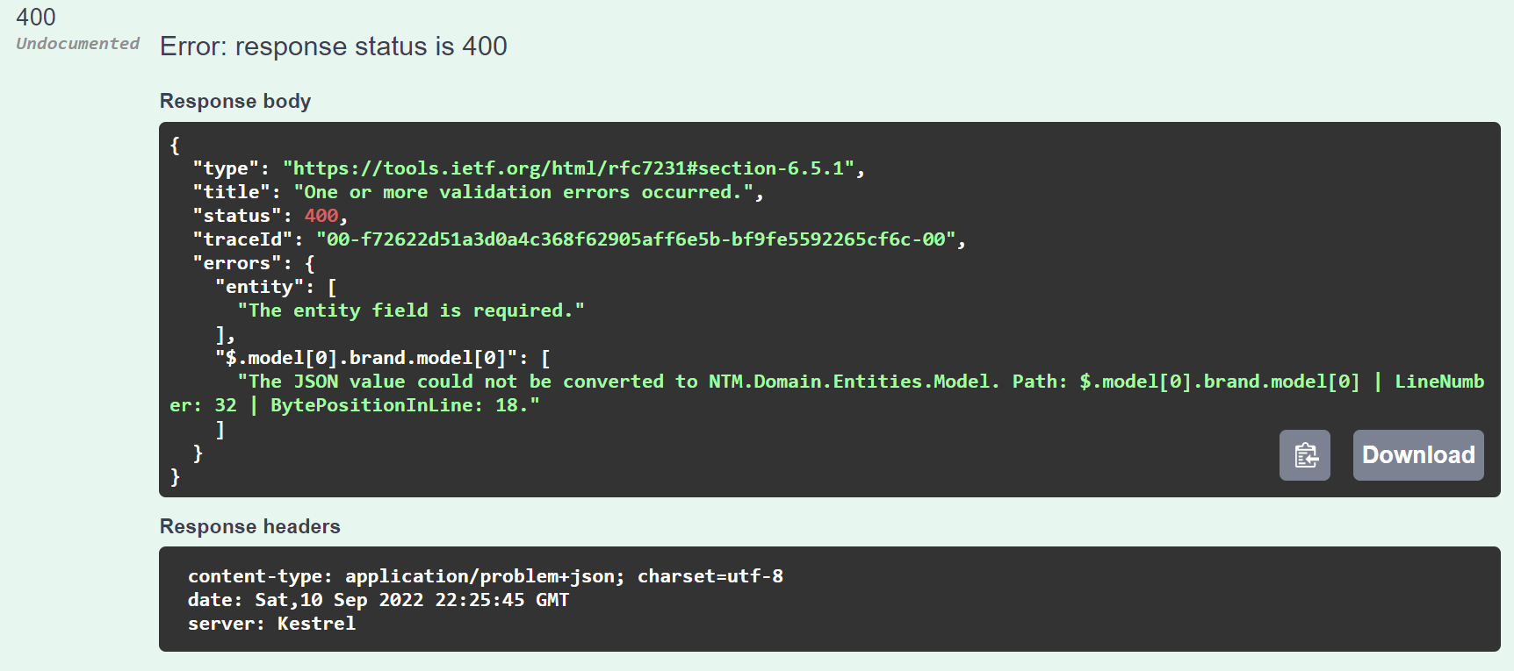Click the red 400 status value in JSON
1514x671 pixels.
click(x=321, y=216)
